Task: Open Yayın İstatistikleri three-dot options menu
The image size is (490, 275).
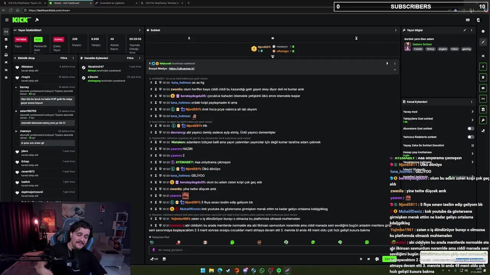Action: click(x=140, y=30)
